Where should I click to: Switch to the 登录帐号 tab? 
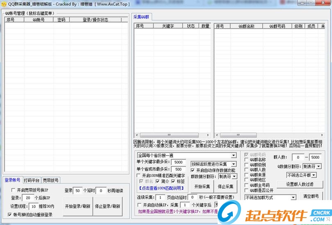click(x=12, y=180)
